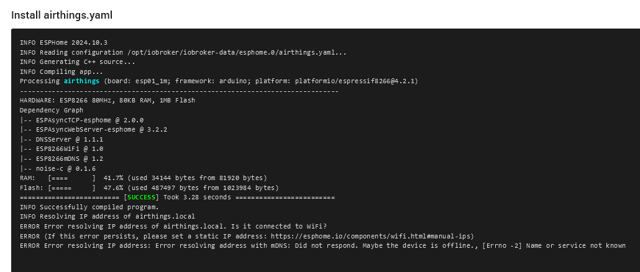The width and height of the screenshot is (640, 272).
Task: Click the "Generating C++ source" log line
Action: pyautogui.click(x=78, y=62)
